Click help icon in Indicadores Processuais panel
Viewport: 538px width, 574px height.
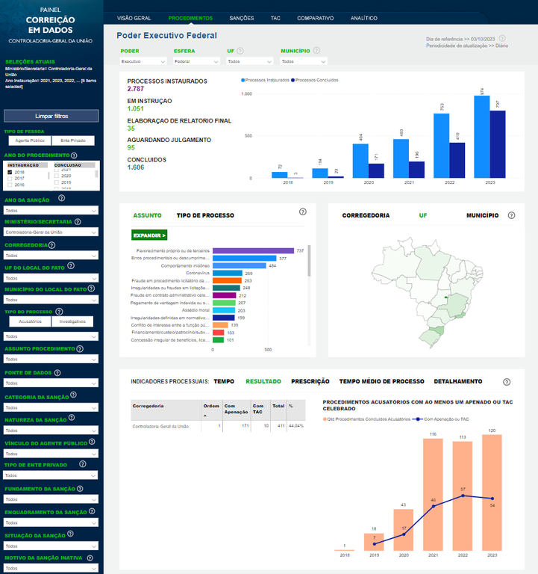tap(507, 381)
